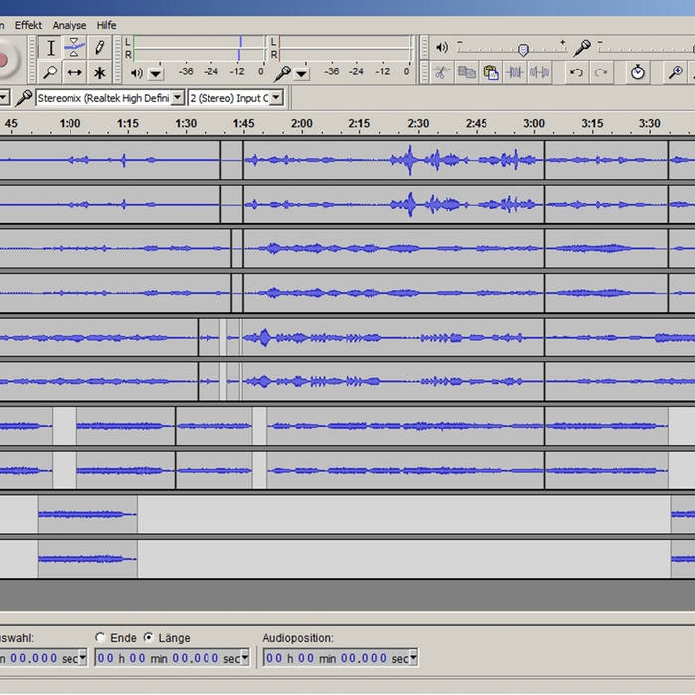Viewport: 695px width, 695px height.
Task: Open the Hilfe menu
Action: tap(106, 25)
